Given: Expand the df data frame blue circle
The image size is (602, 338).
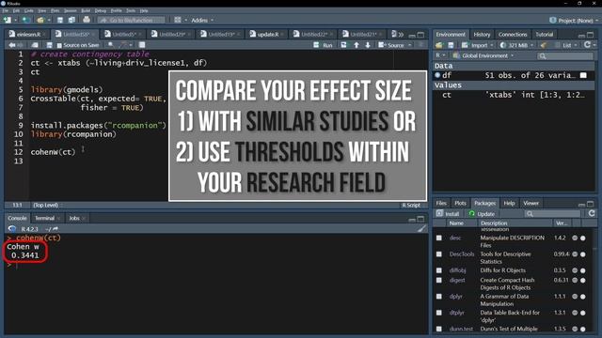Looking at the screenshot, I should [x=437, y=75].
